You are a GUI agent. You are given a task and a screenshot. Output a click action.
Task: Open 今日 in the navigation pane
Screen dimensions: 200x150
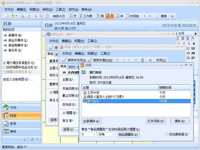click(x=21, y=108)
